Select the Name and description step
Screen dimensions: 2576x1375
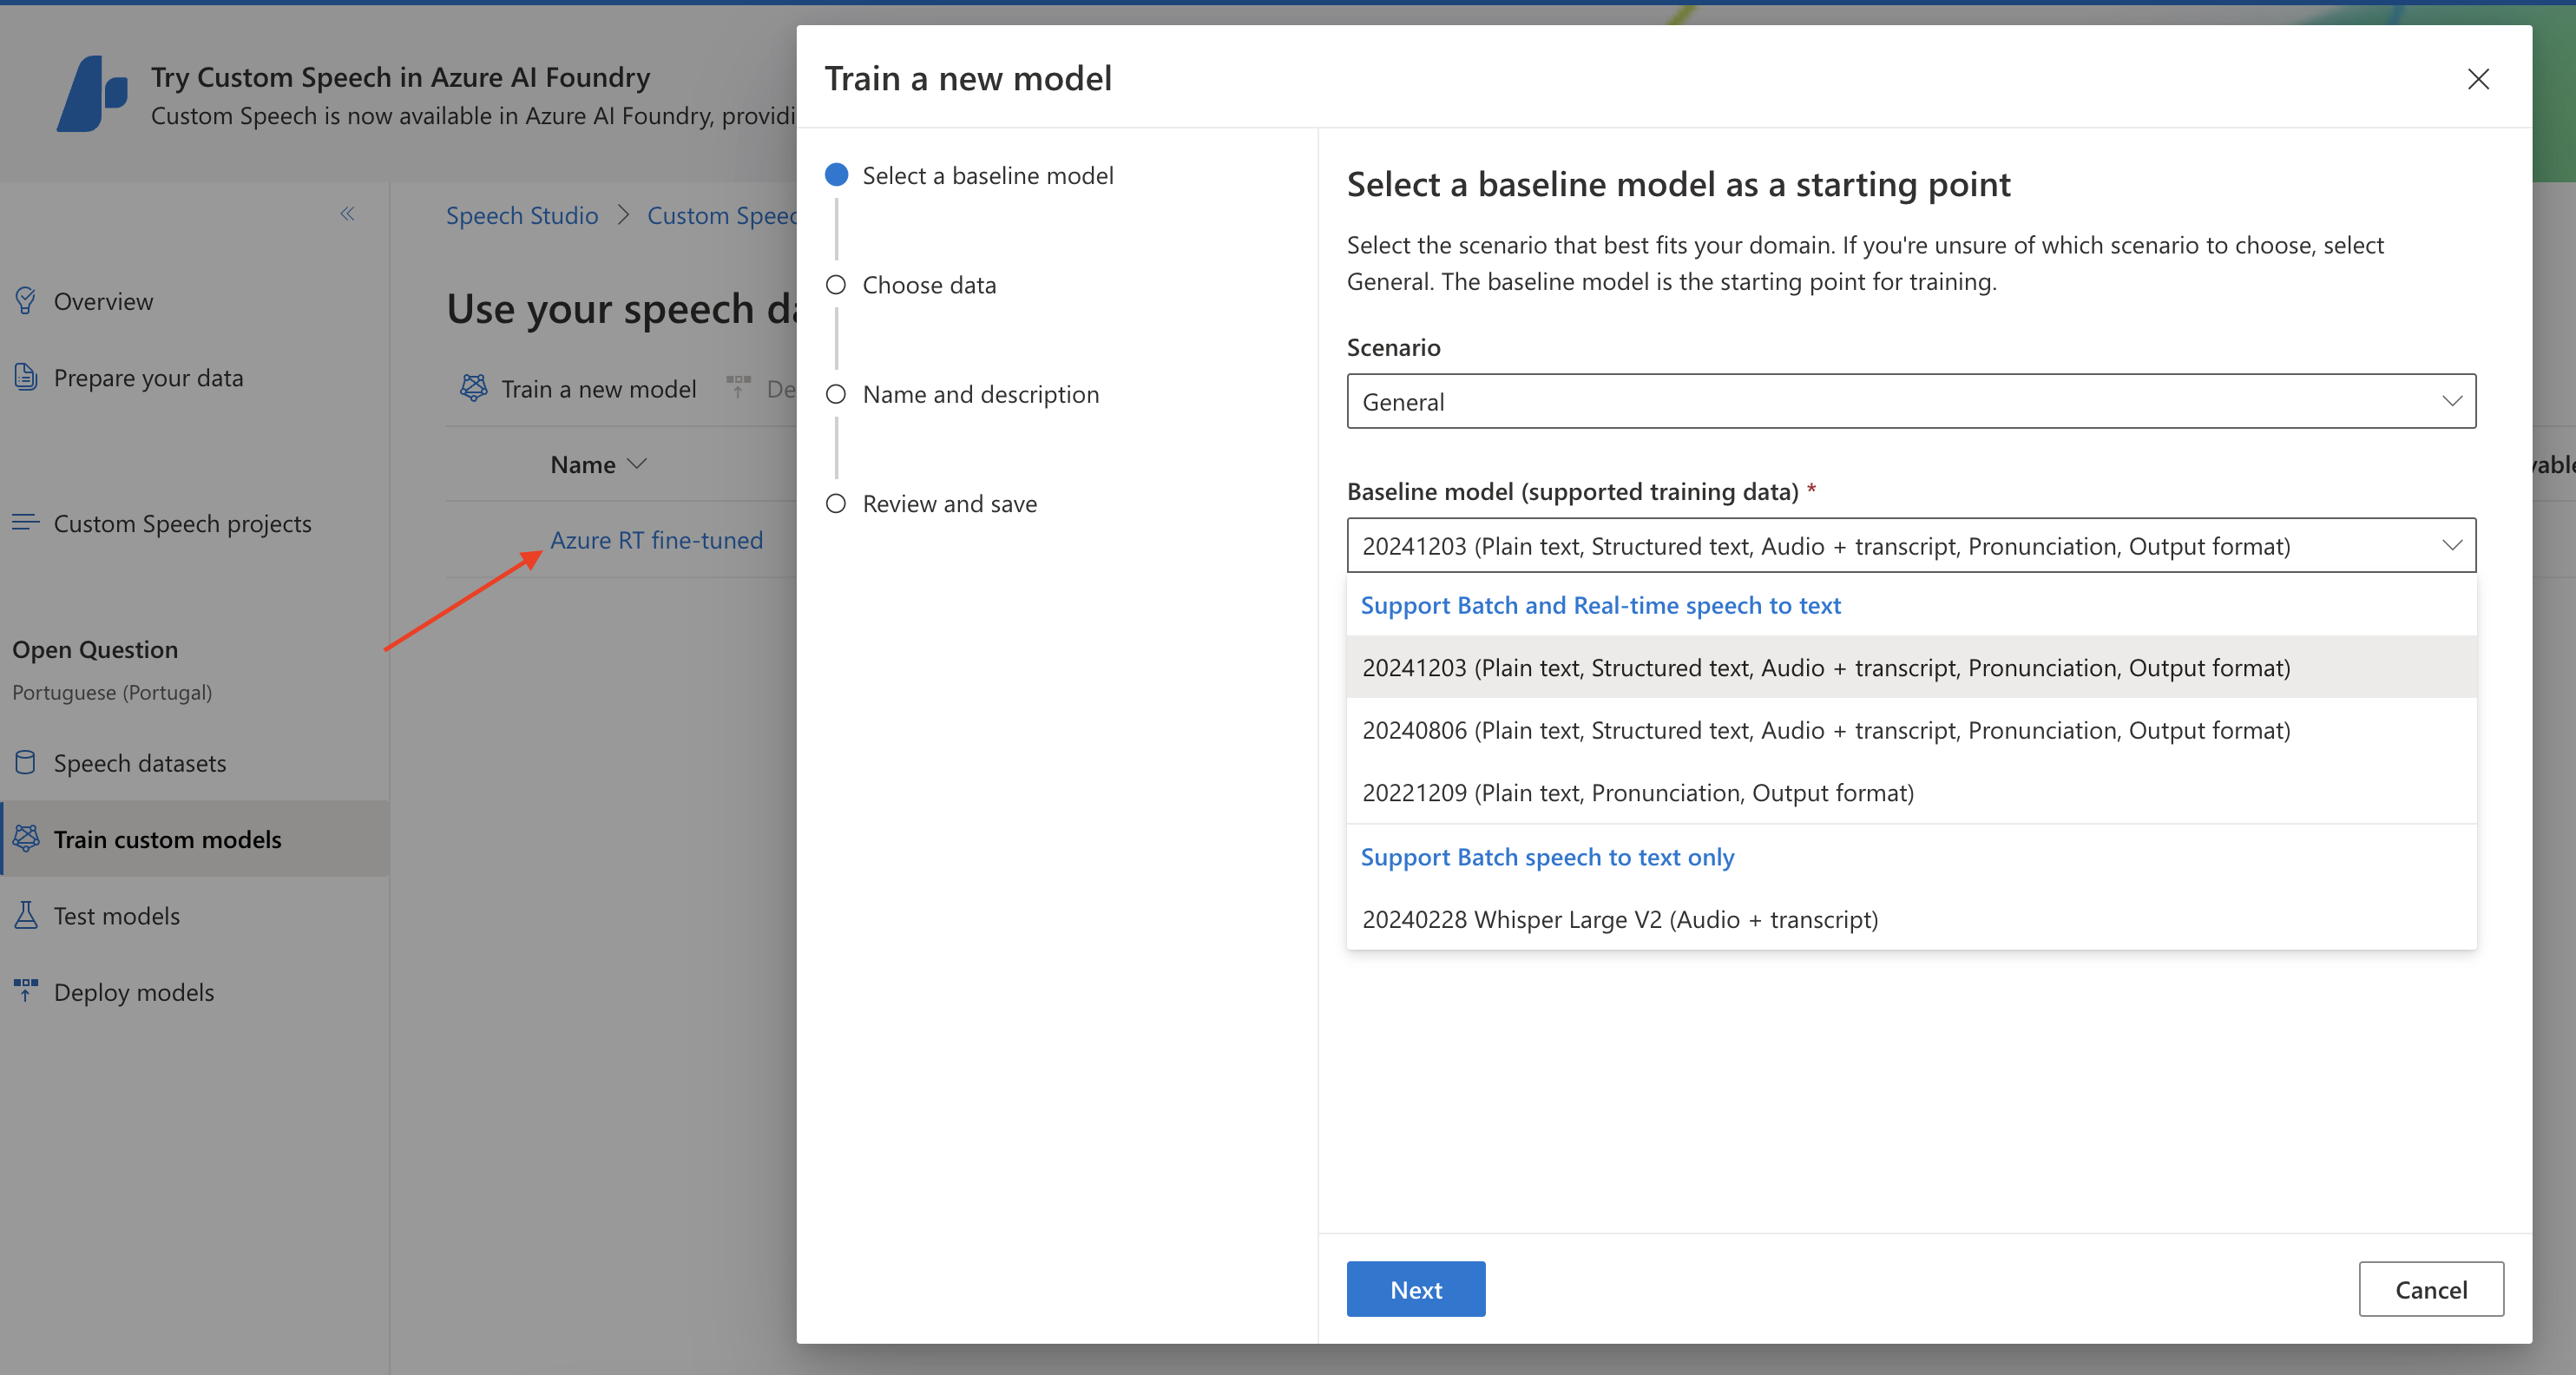[962, 394]
